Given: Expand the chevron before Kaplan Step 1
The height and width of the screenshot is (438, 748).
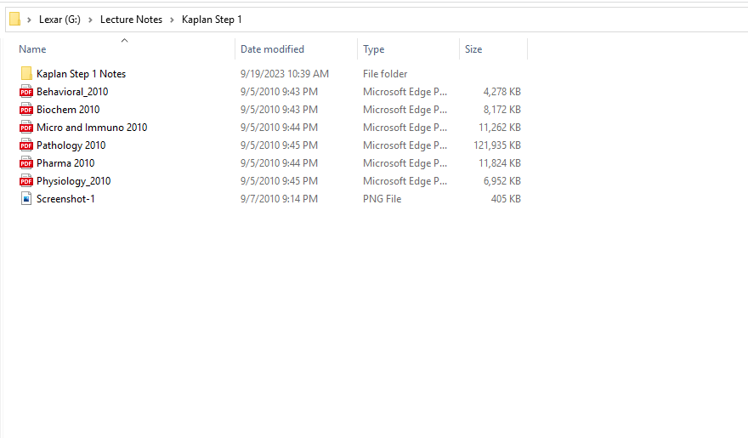Looking at the screenshot, I should click(x=173, y=20).
